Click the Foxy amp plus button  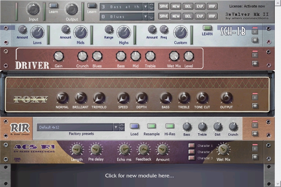tap(255, 106)
